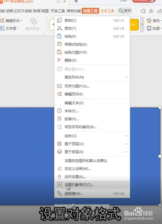Click the paste as picture icon

coord(60,52)
